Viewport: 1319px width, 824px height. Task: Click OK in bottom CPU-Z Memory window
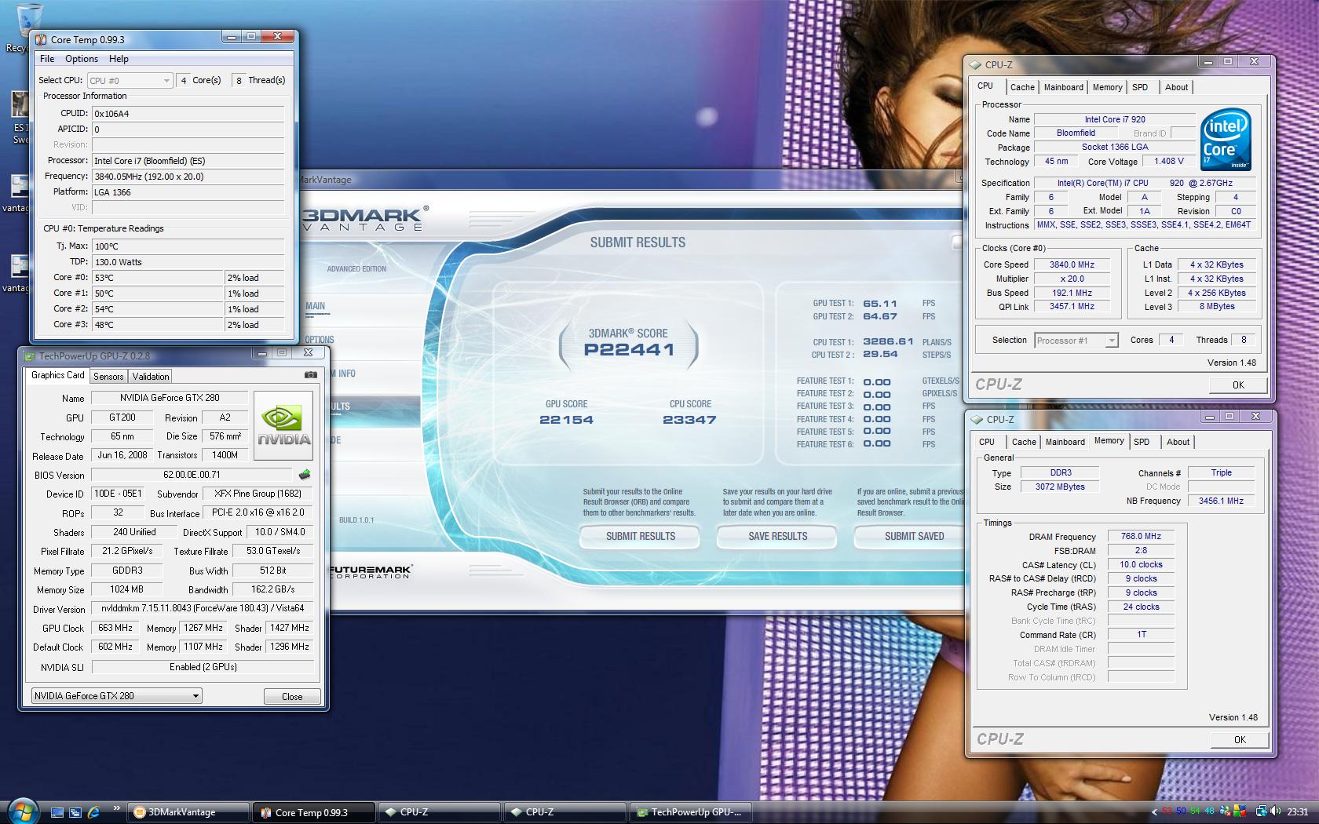pyautogui.click(x=1240, y=739)
